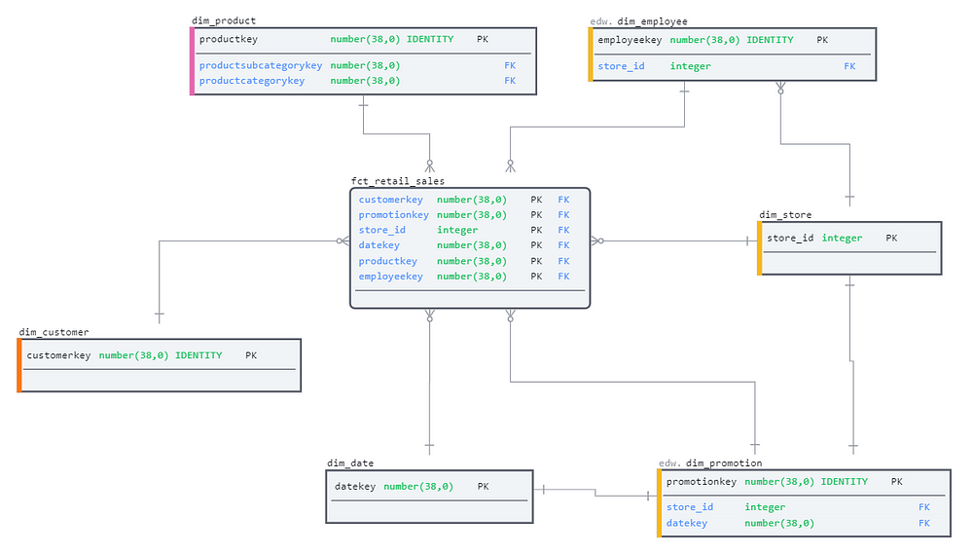This screenshot has width=973, height=554.
Task: Click the dim_date table title
Action: tap(350, 463)
